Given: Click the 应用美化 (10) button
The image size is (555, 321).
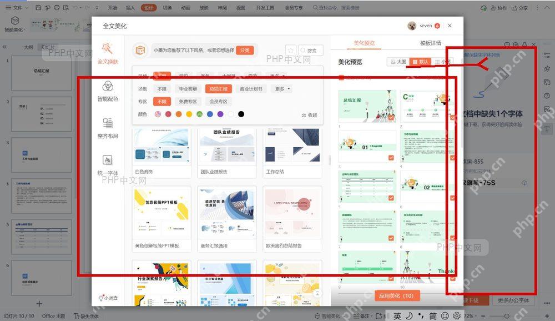Looking at the screenshot, I should click(x=396, y=295).
